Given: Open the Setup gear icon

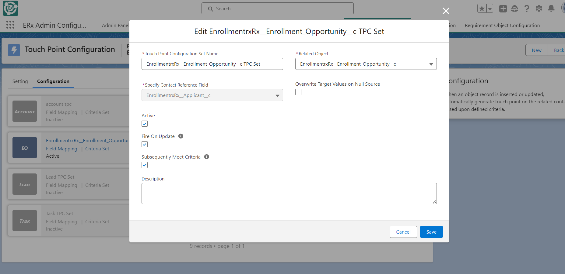Looking at the screenshot, I should 539,9.
